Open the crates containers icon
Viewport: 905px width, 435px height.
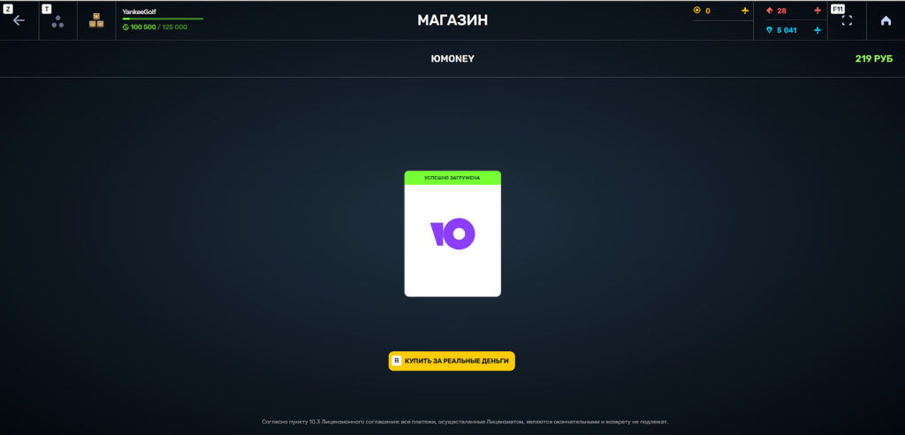click(x=96, y=21)
